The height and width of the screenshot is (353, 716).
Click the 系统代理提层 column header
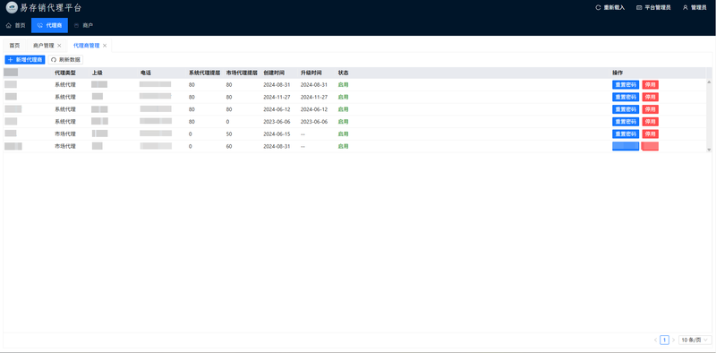point(205,73)
